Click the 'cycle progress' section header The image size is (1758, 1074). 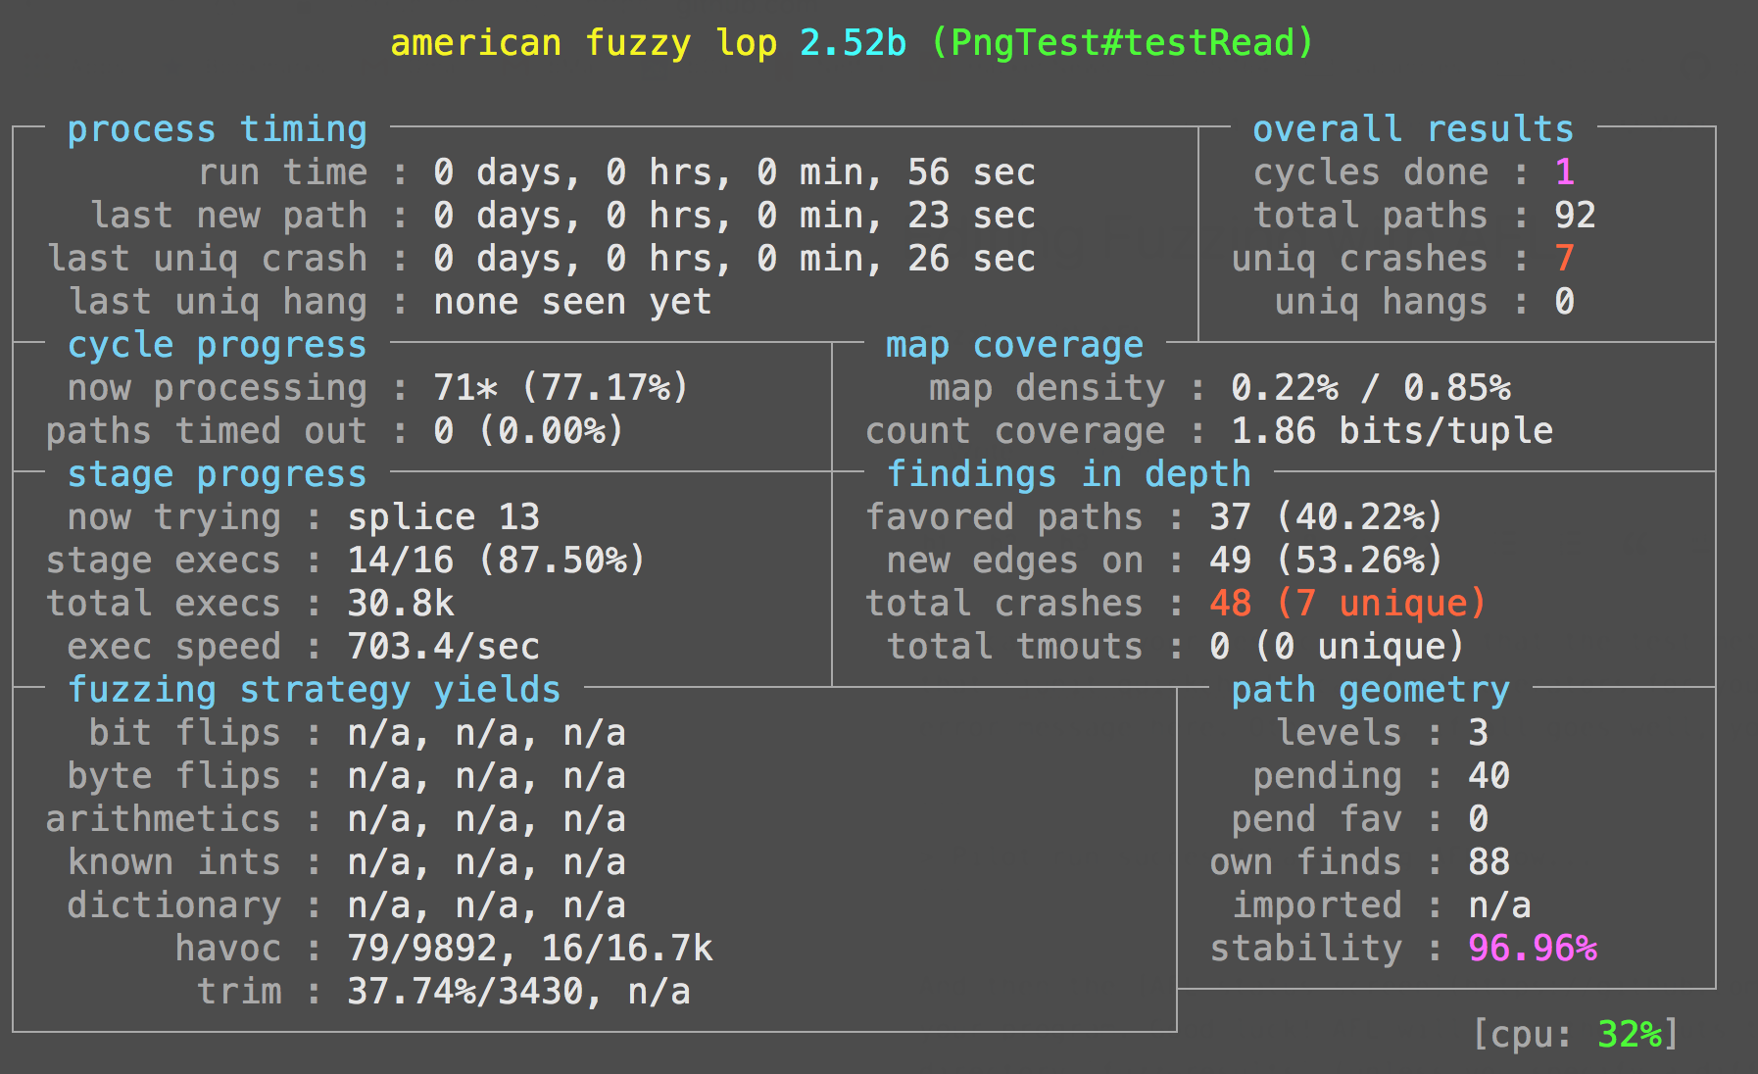(218, 345)
